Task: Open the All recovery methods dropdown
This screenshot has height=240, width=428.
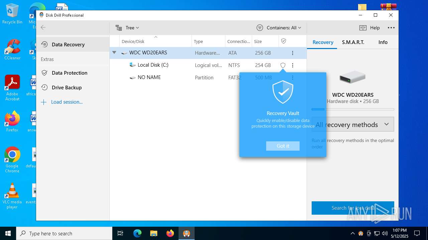Action: (353, 124)
